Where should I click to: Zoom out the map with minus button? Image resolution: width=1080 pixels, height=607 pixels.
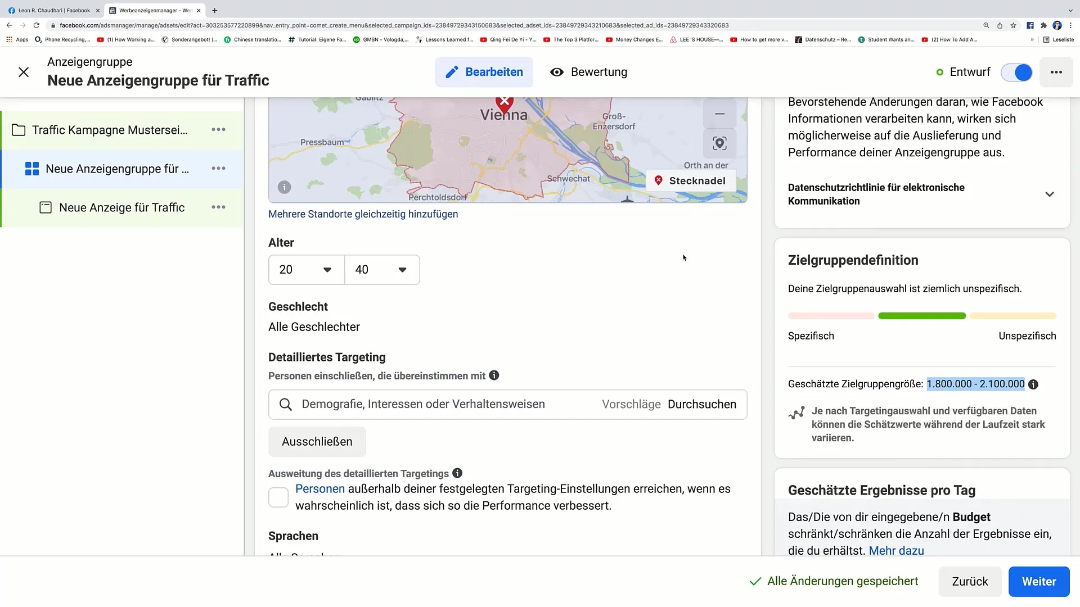coord(719,114)
